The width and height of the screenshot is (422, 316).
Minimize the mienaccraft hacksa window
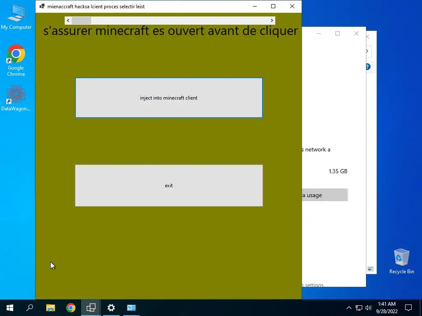click(x=255, y=6)
